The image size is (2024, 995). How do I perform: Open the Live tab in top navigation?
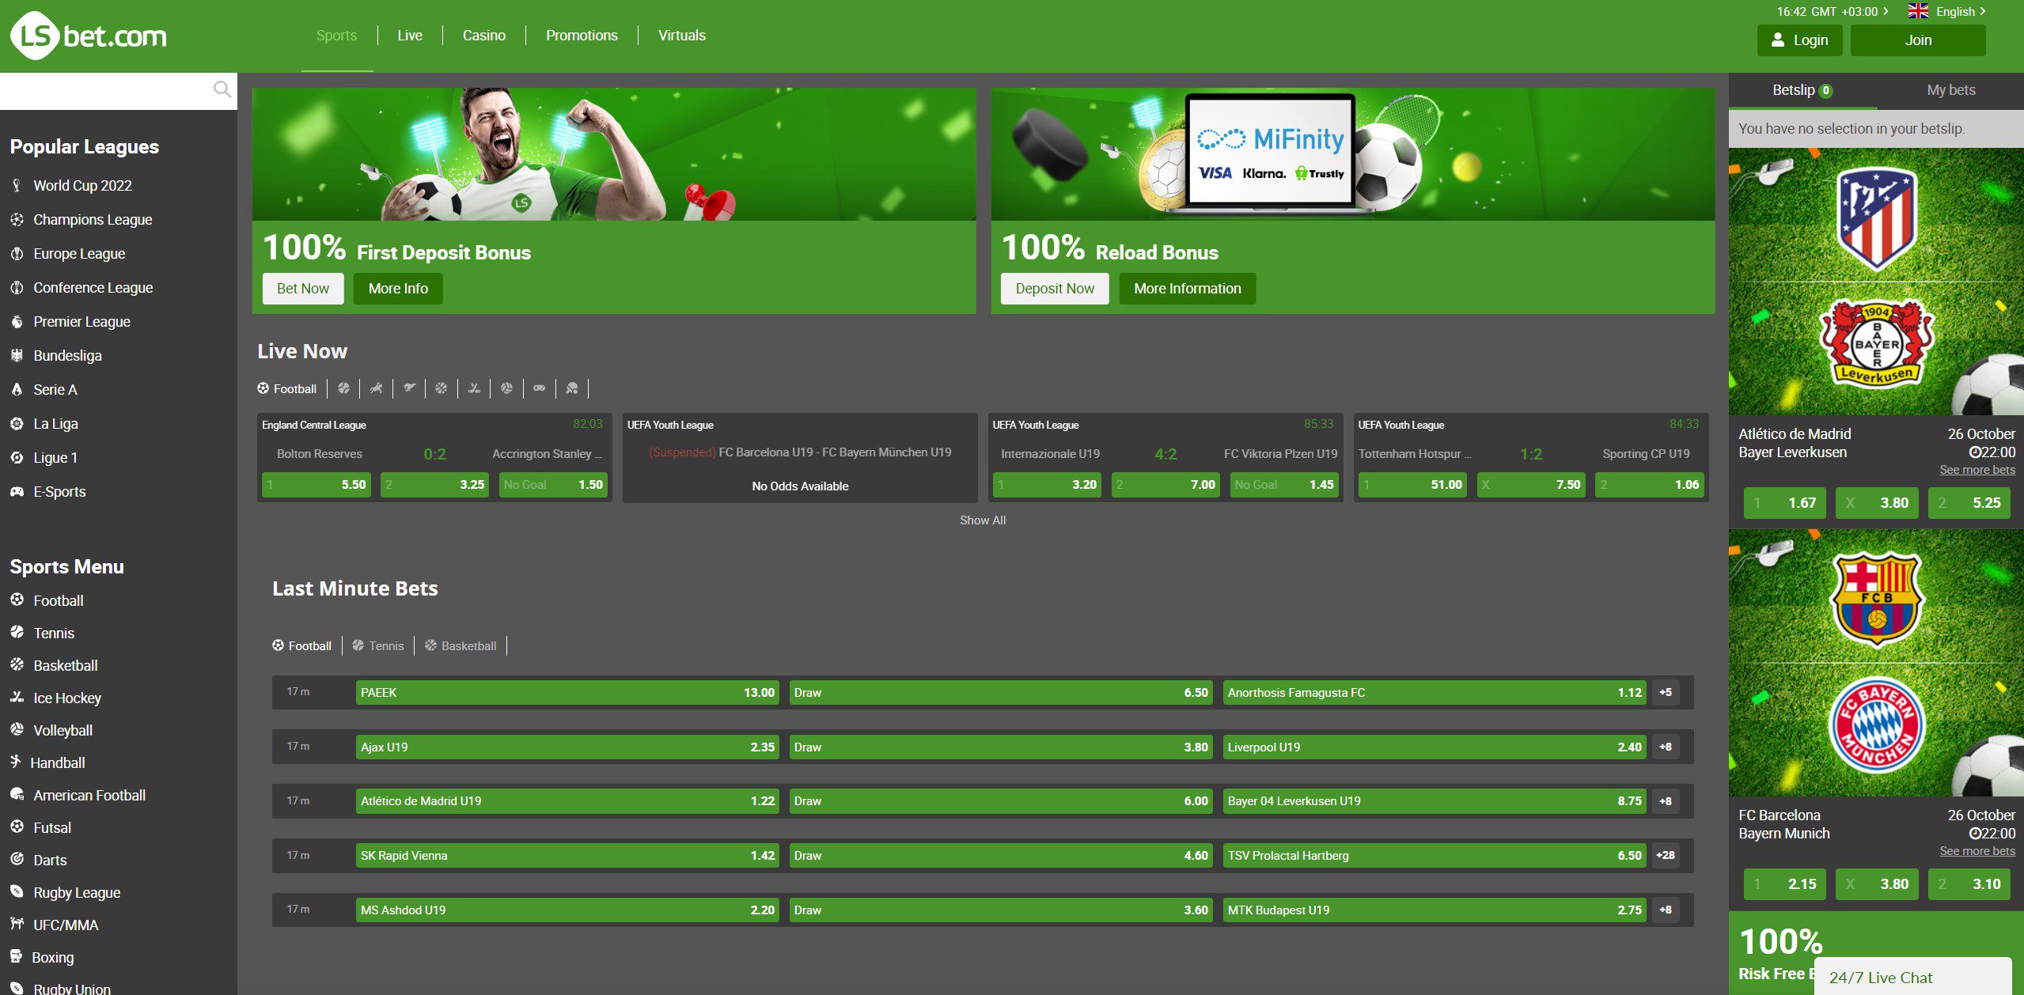click(410, 36)
